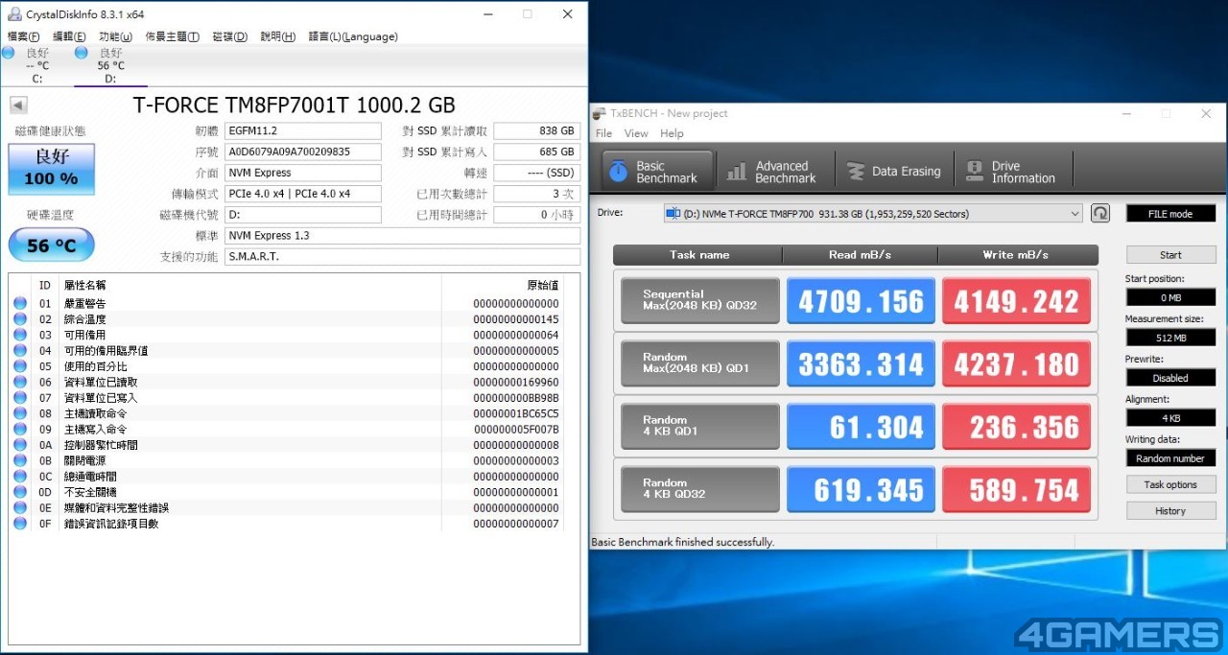Open the Data Erasing tab
The width and height of the screenshot is (1228, 655).
[894, 172]
